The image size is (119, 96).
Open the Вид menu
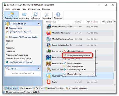click(x=24, y=9)
